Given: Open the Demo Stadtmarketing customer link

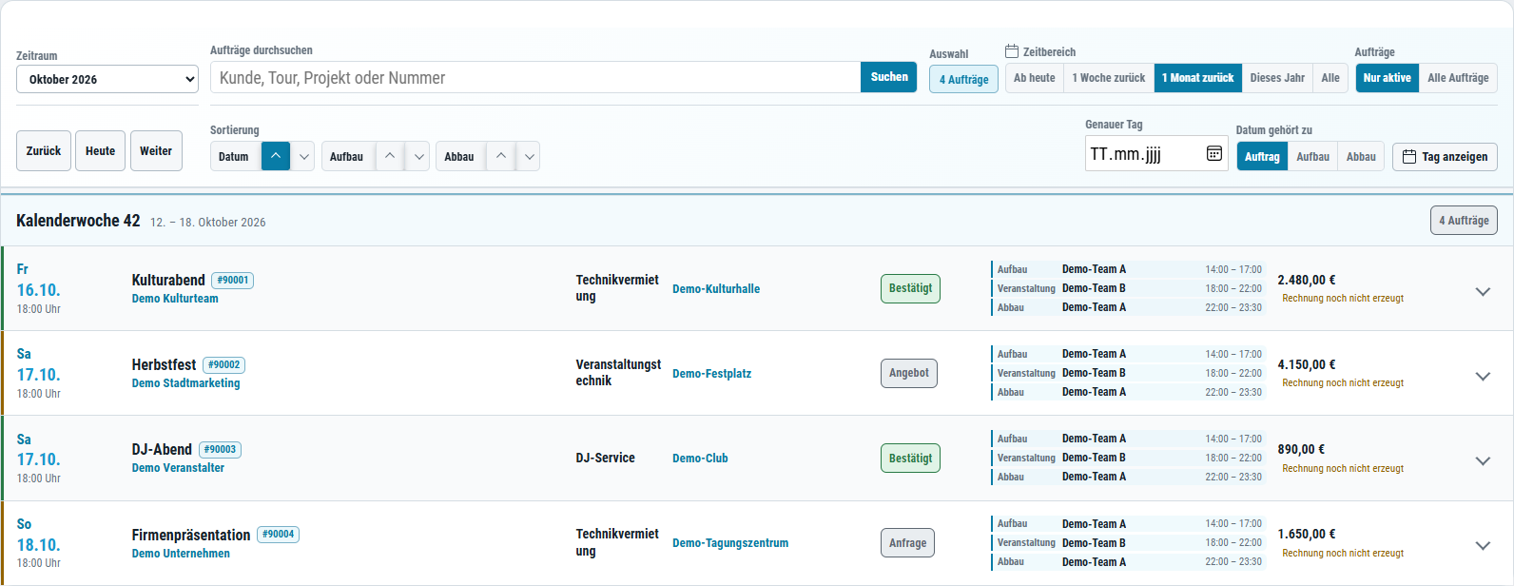Looking at the screenshot, I should click(186, 383).
